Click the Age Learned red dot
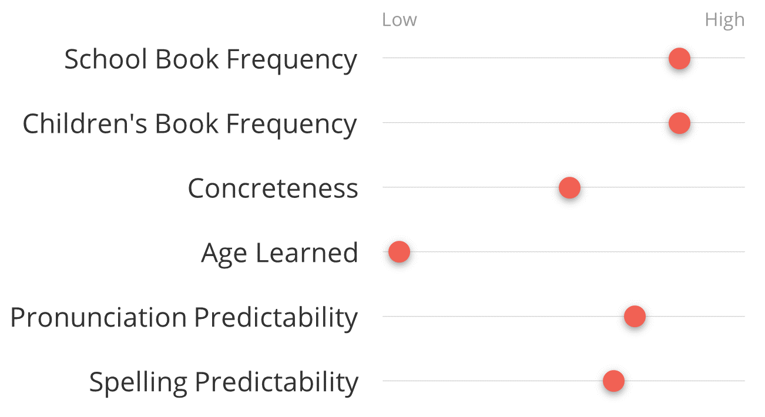Screen dimensions: 765x417 [399, 253]
